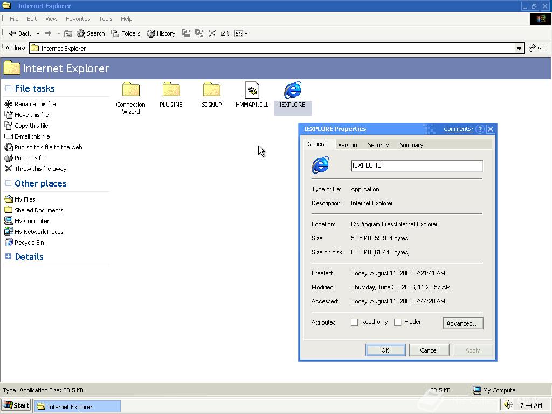
Task: Click the Forward arrow button
Action: click(48, 33)
